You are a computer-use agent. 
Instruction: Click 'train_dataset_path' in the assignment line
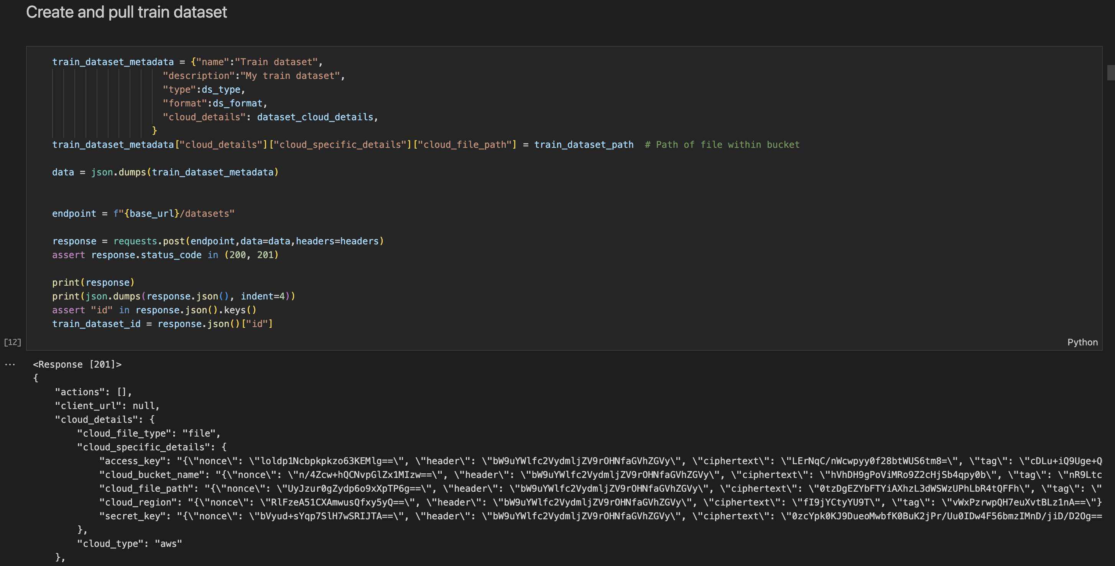[x=584, y=144]
